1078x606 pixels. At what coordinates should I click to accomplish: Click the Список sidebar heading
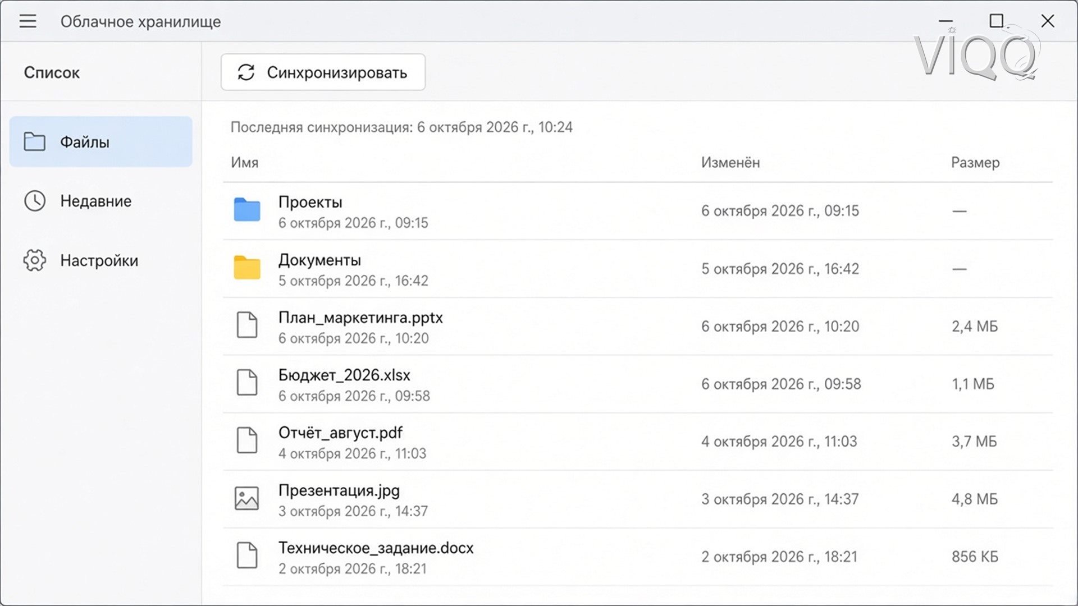[52, 73]
